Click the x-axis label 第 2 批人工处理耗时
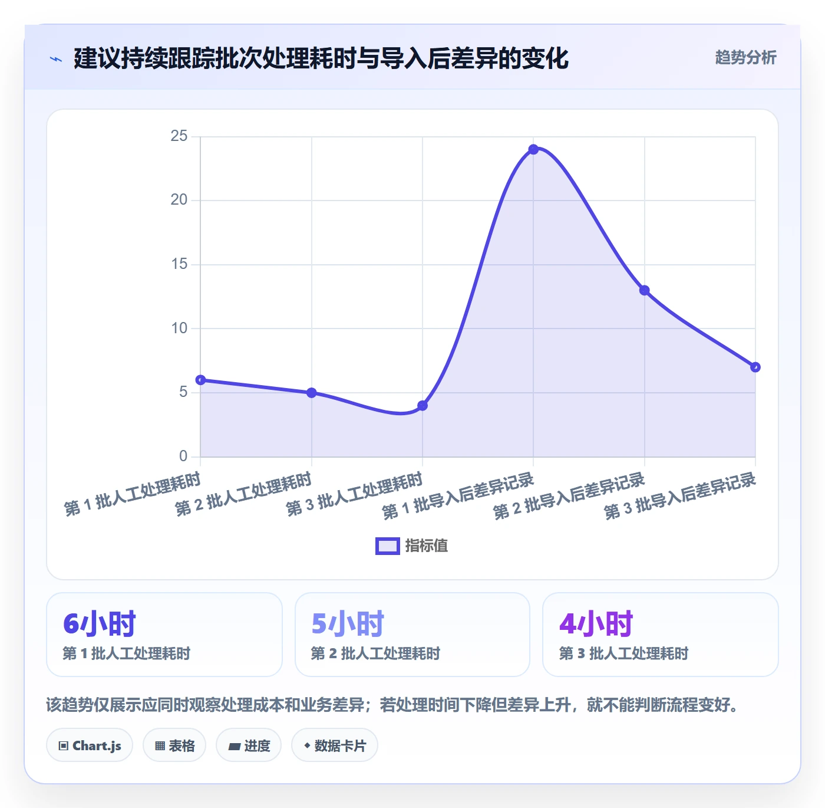The image size is (825, 808). (x=243, y=494)
